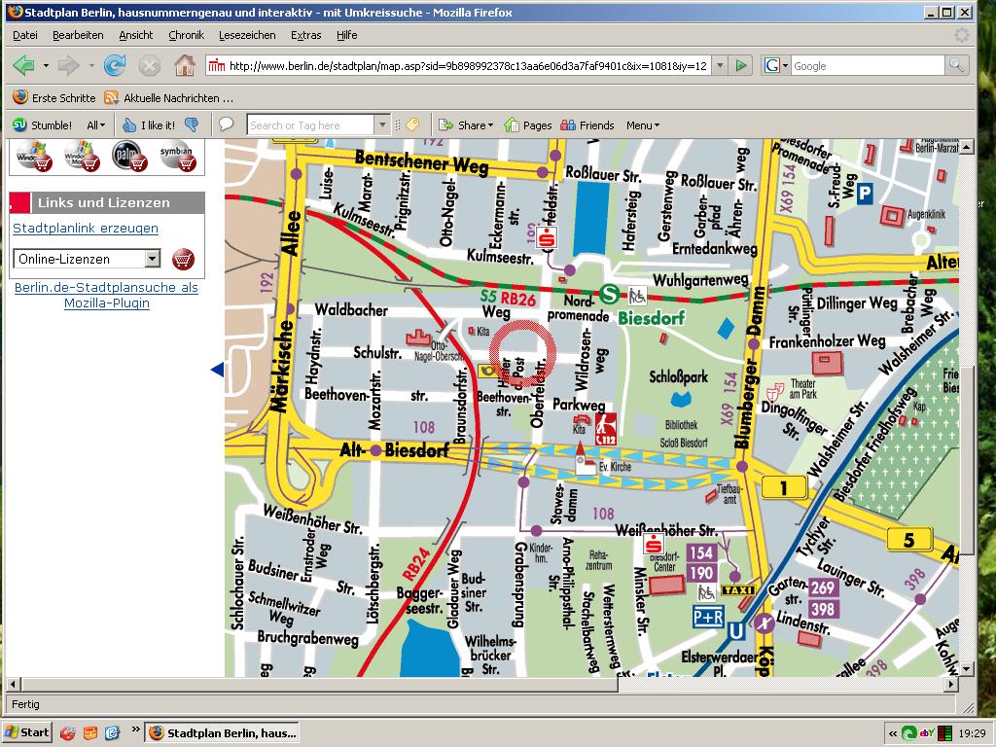Click the StumbleUpon thumbs-down icon

click(192, 124)
